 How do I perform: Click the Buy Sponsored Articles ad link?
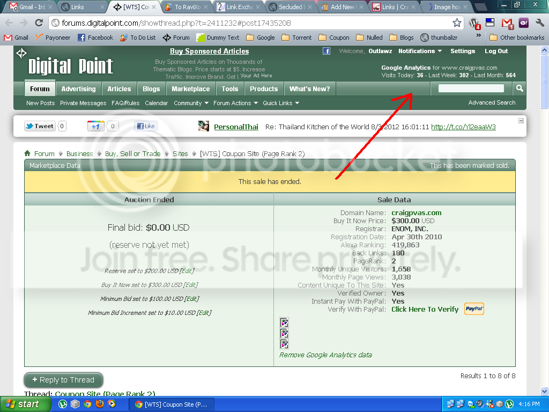click(x=210, y=51)
